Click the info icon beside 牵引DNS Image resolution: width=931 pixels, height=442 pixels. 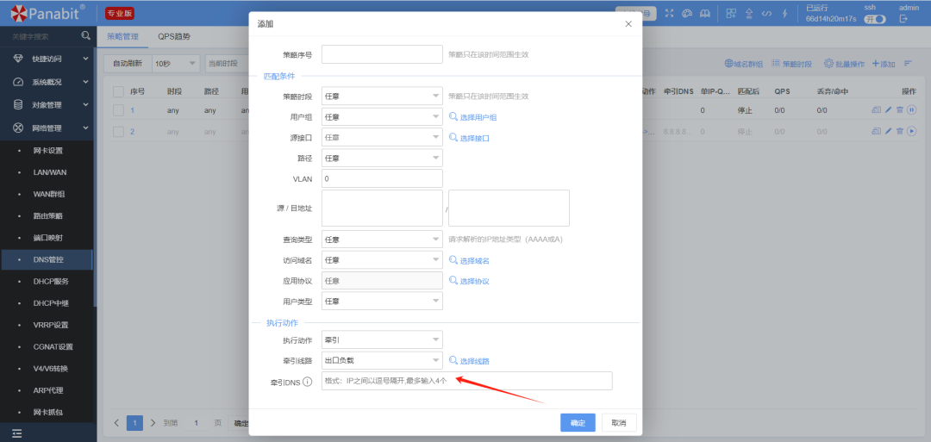coord(307,382)
